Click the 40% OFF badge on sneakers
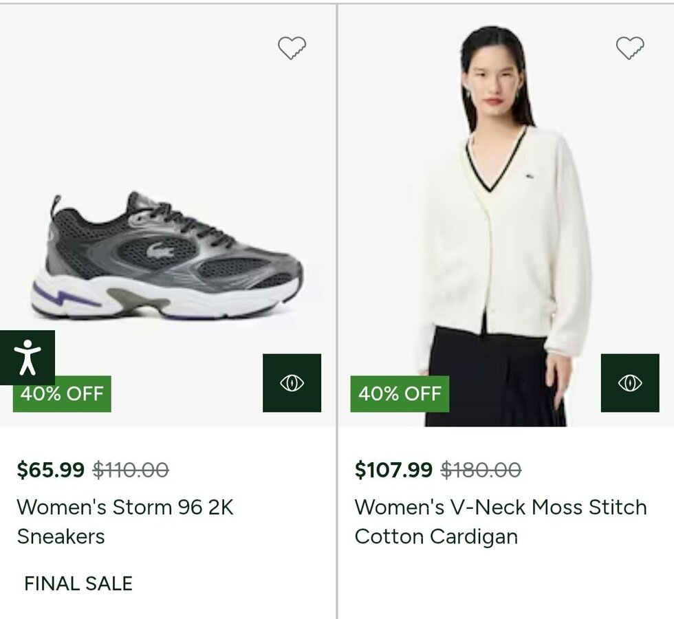The width and height of the screenshot is (674, 619). tap(62, 394)
